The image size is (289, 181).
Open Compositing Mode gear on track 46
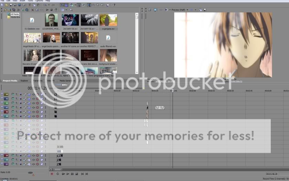click(38, 103)
